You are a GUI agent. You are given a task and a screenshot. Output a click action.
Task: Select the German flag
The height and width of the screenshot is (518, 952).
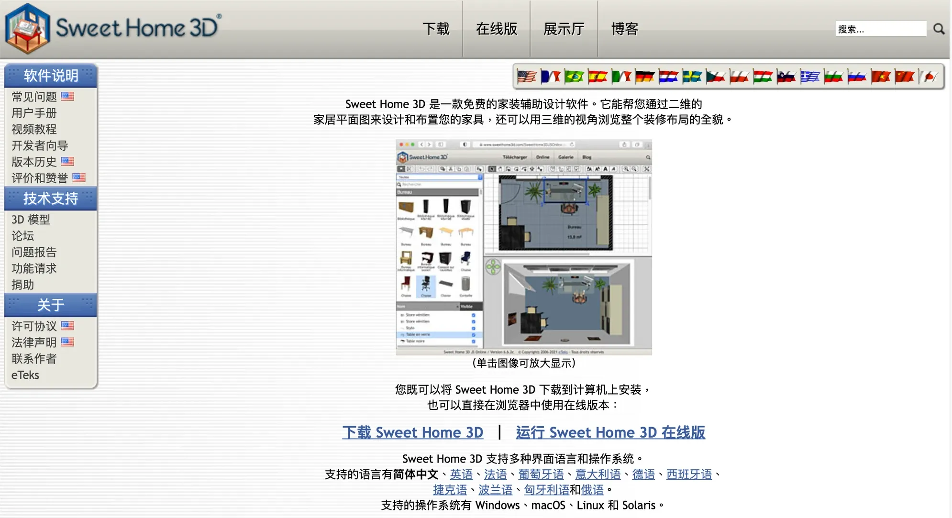pyautogui.click(x=644, y=77)
